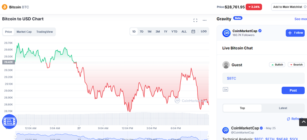
Task: Show the Latest posts tab
Action: (283, 108)
